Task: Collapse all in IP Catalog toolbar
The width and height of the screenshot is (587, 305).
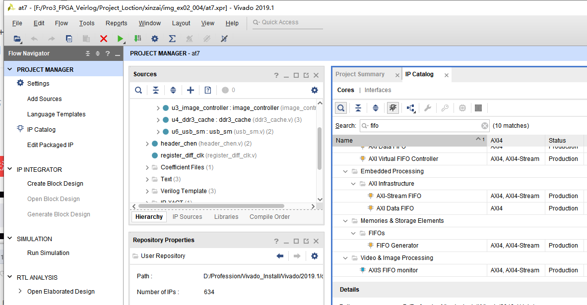Action: [358, 108]
